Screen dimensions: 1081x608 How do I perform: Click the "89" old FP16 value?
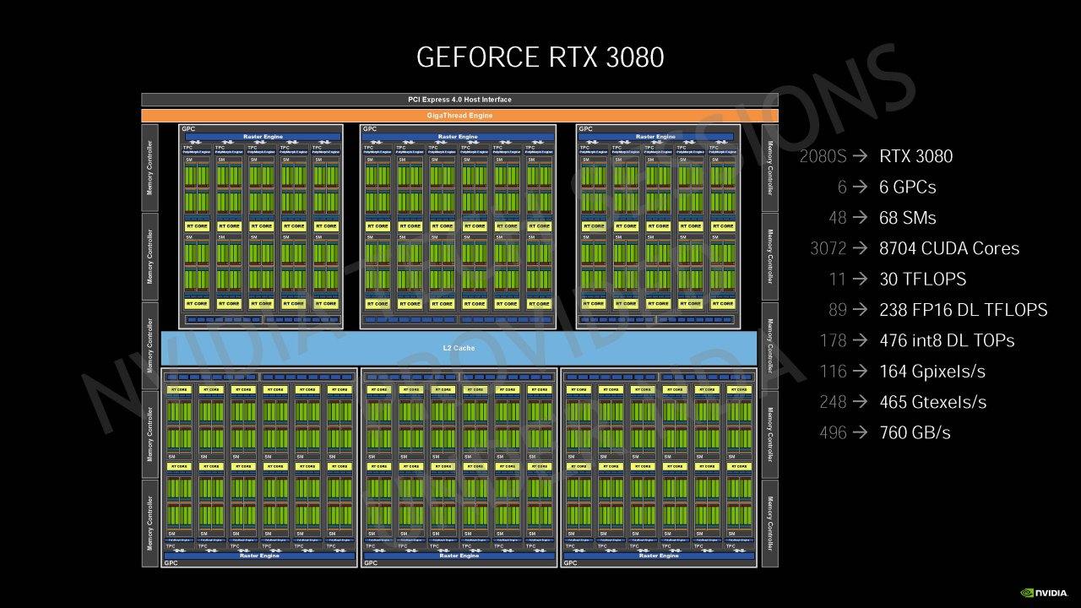click(837, 310)
